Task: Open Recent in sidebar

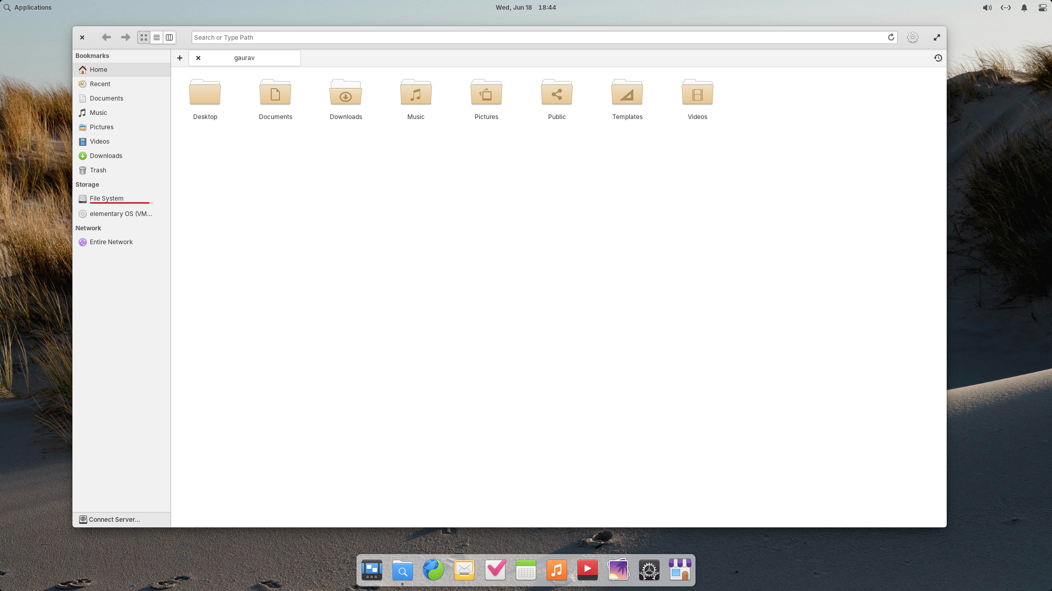Action: [x=121, y=84]
